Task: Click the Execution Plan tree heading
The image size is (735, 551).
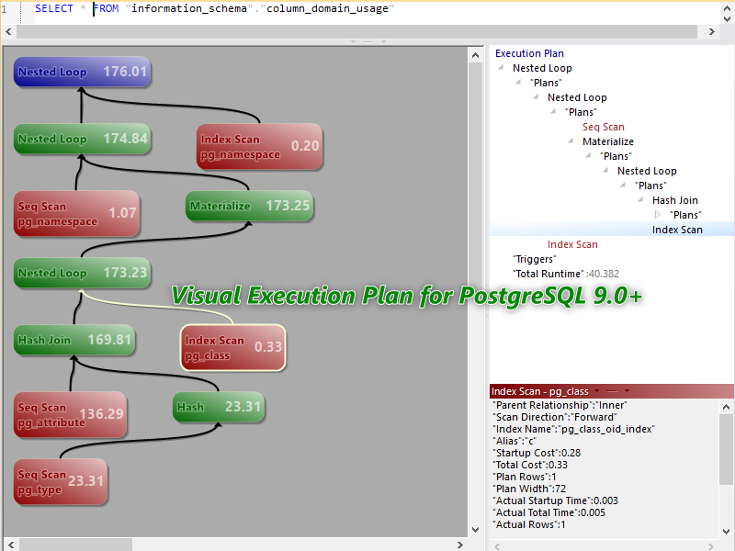Action: coord(529,53)
